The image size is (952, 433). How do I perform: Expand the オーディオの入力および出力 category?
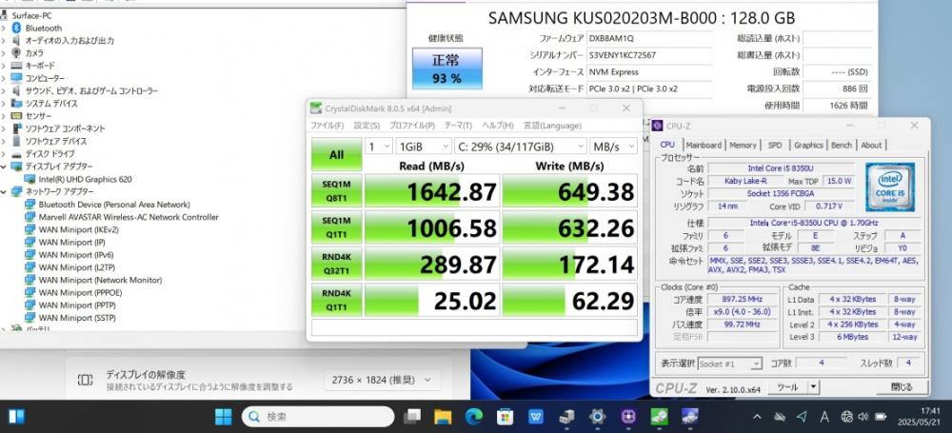point(4,41)
